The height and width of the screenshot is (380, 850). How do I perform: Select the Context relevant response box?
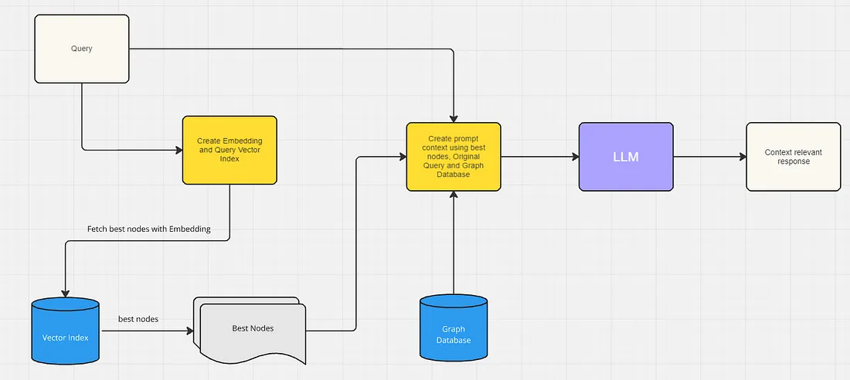click(793, 157)
